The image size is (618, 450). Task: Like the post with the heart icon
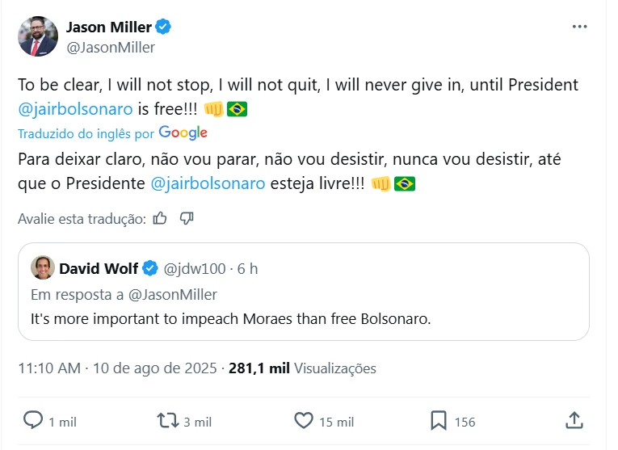pos(303,420)
